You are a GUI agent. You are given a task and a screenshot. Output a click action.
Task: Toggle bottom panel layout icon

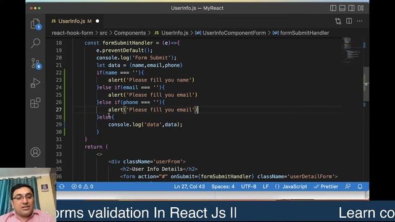tap(342, 8)
